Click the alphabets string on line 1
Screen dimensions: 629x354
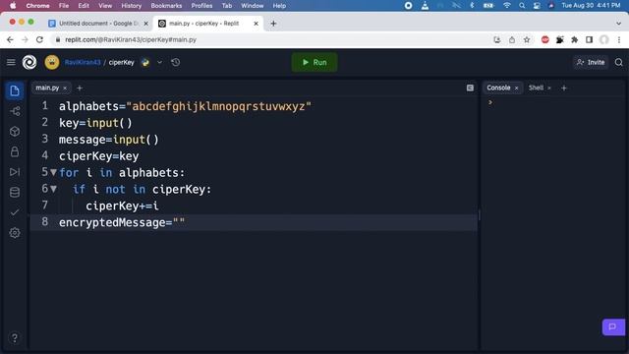218,106
